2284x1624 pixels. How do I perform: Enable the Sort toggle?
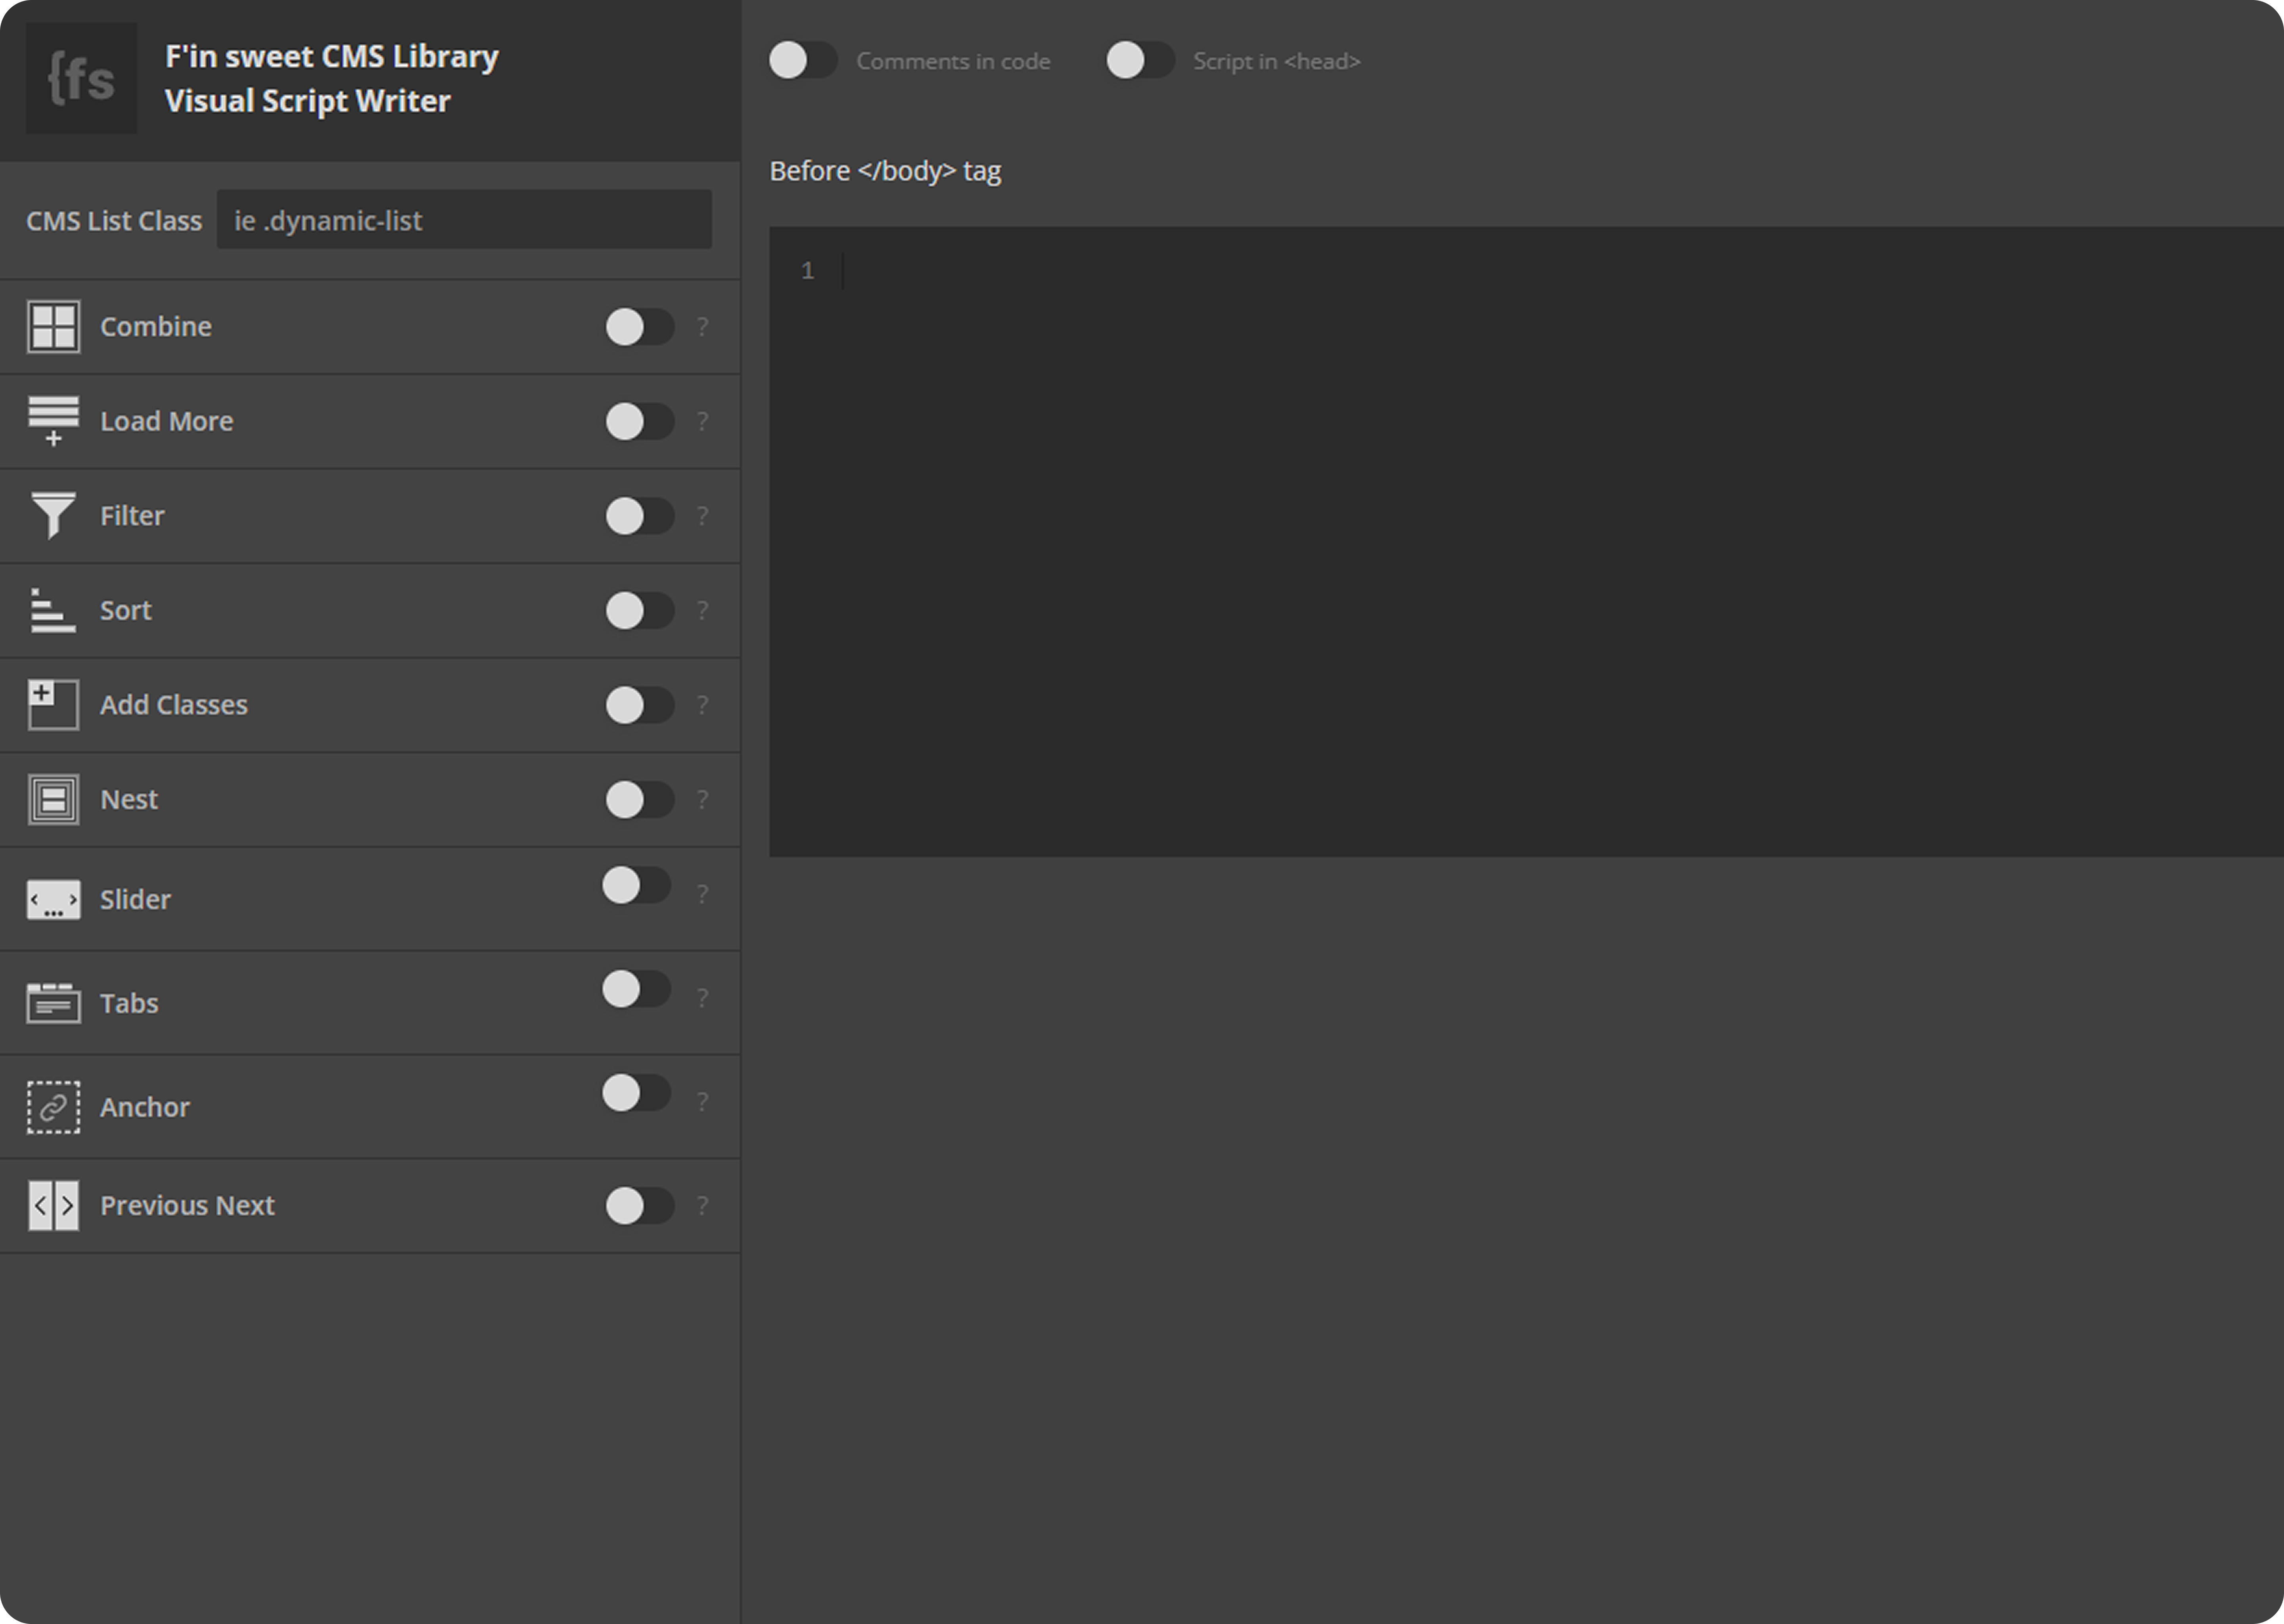(x=640, y=610)
